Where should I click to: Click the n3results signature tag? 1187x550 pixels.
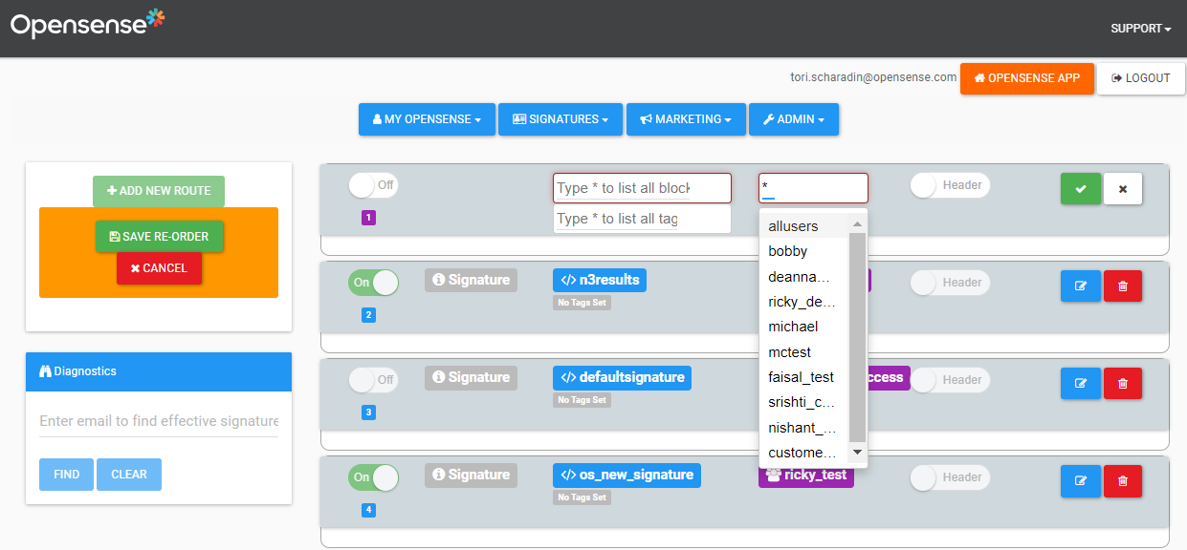point(600,280)
